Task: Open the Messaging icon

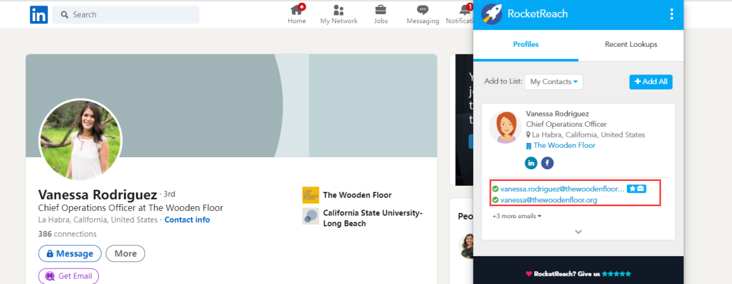Action: coord(422,10)
